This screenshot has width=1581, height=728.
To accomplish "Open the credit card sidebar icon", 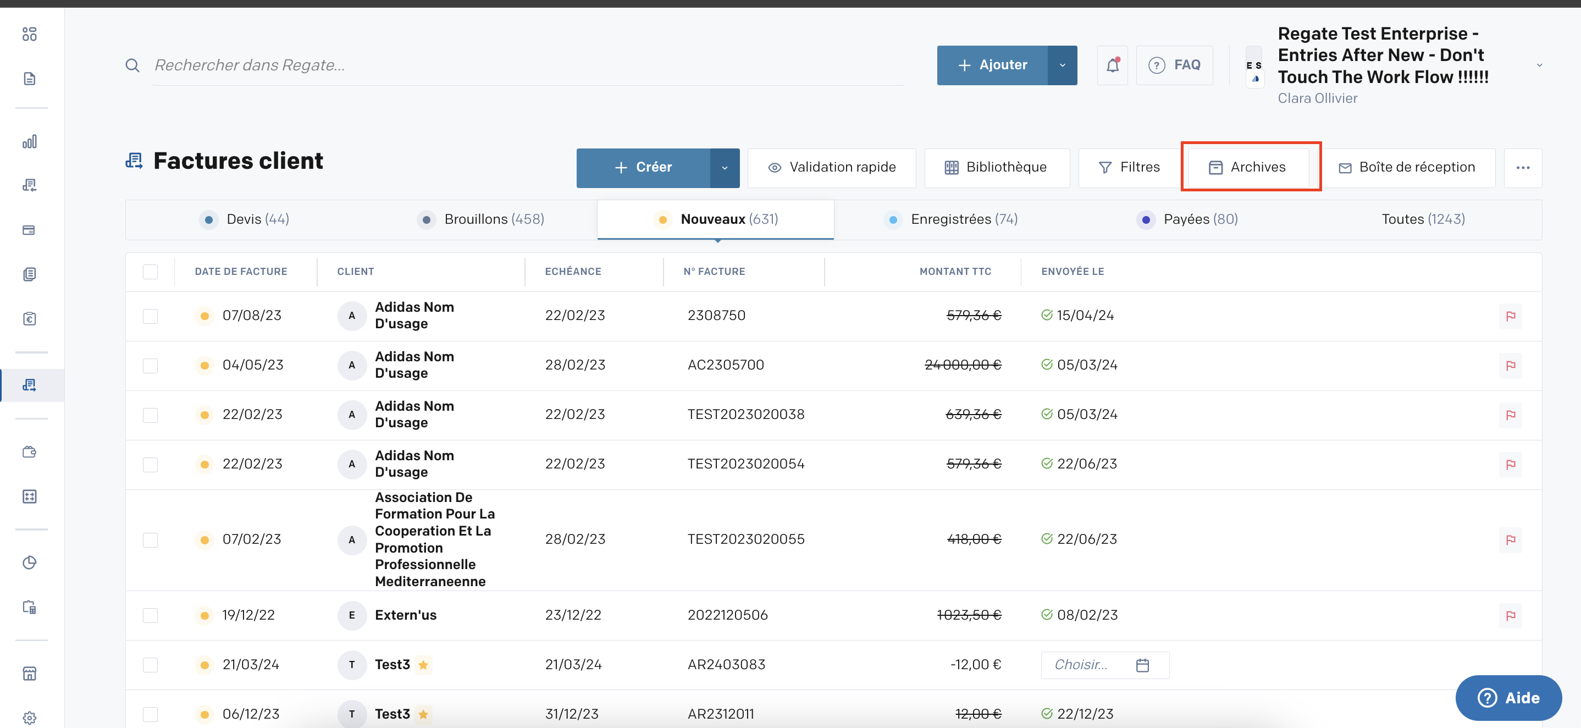I will coord(30,230).
